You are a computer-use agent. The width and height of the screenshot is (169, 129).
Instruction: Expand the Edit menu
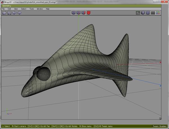[9, 9]
